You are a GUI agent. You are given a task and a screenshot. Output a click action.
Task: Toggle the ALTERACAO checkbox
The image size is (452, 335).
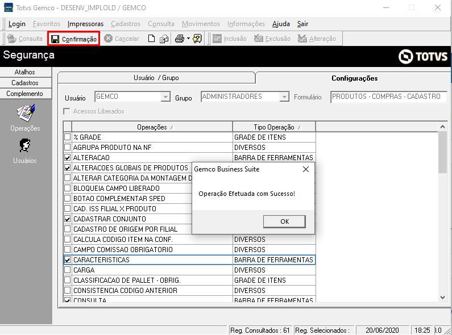click(68, 158)
